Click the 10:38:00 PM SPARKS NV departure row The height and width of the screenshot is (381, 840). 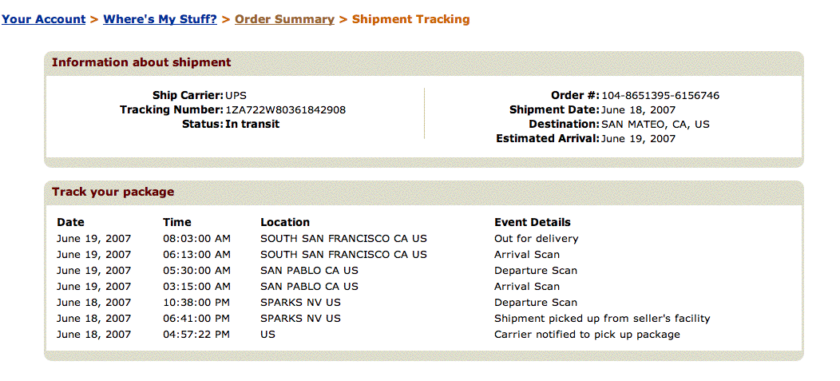(x=300, y=302)
